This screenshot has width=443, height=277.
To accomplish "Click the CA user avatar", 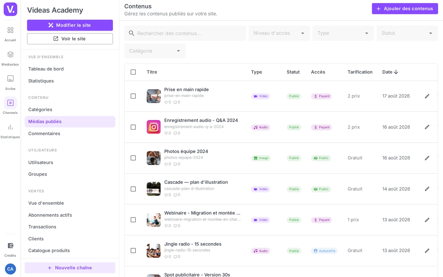I will coord(10,269).
